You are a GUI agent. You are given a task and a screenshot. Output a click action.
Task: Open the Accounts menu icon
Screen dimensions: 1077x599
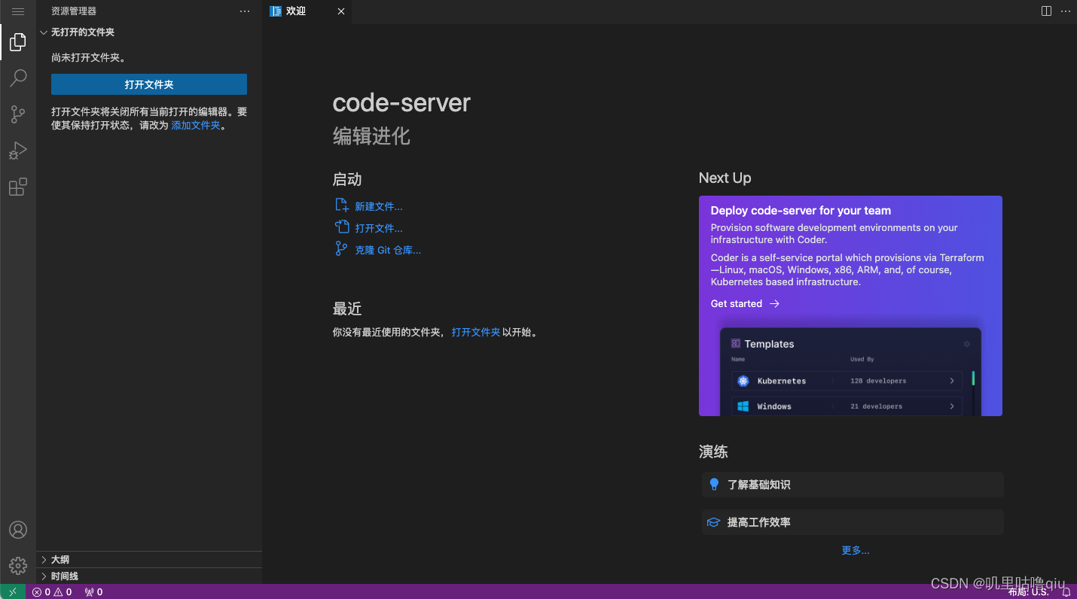coord(18,530)
